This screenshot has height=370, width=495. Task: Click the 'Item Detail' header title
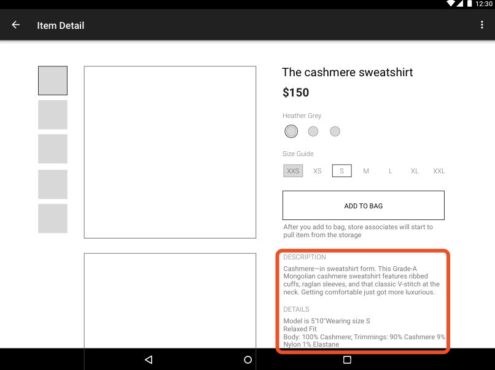pyautogui.click(x=61, y=25)
